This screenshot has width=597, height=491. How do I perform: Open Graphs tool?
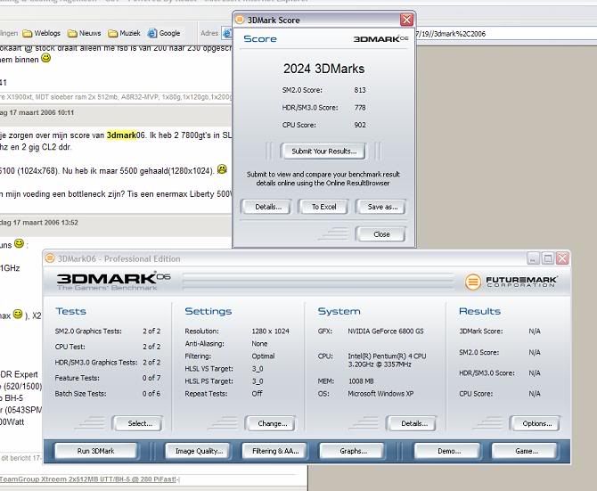point(353,451)
